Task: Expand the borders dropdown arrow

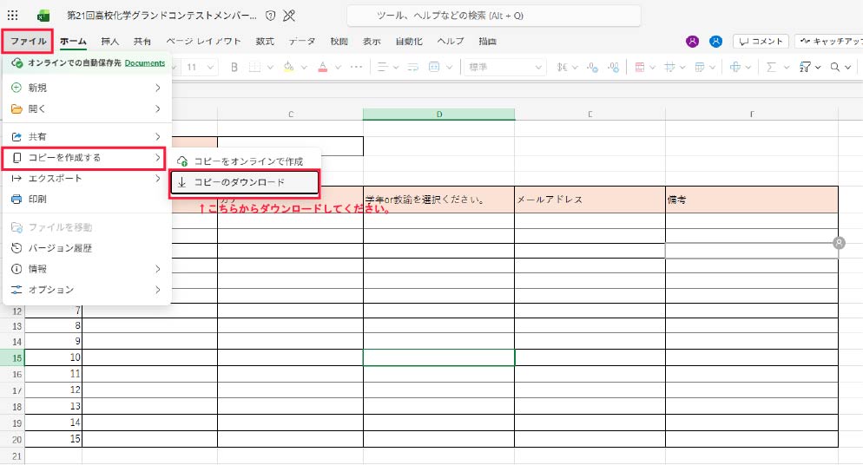Action: (x=270, y=67)
